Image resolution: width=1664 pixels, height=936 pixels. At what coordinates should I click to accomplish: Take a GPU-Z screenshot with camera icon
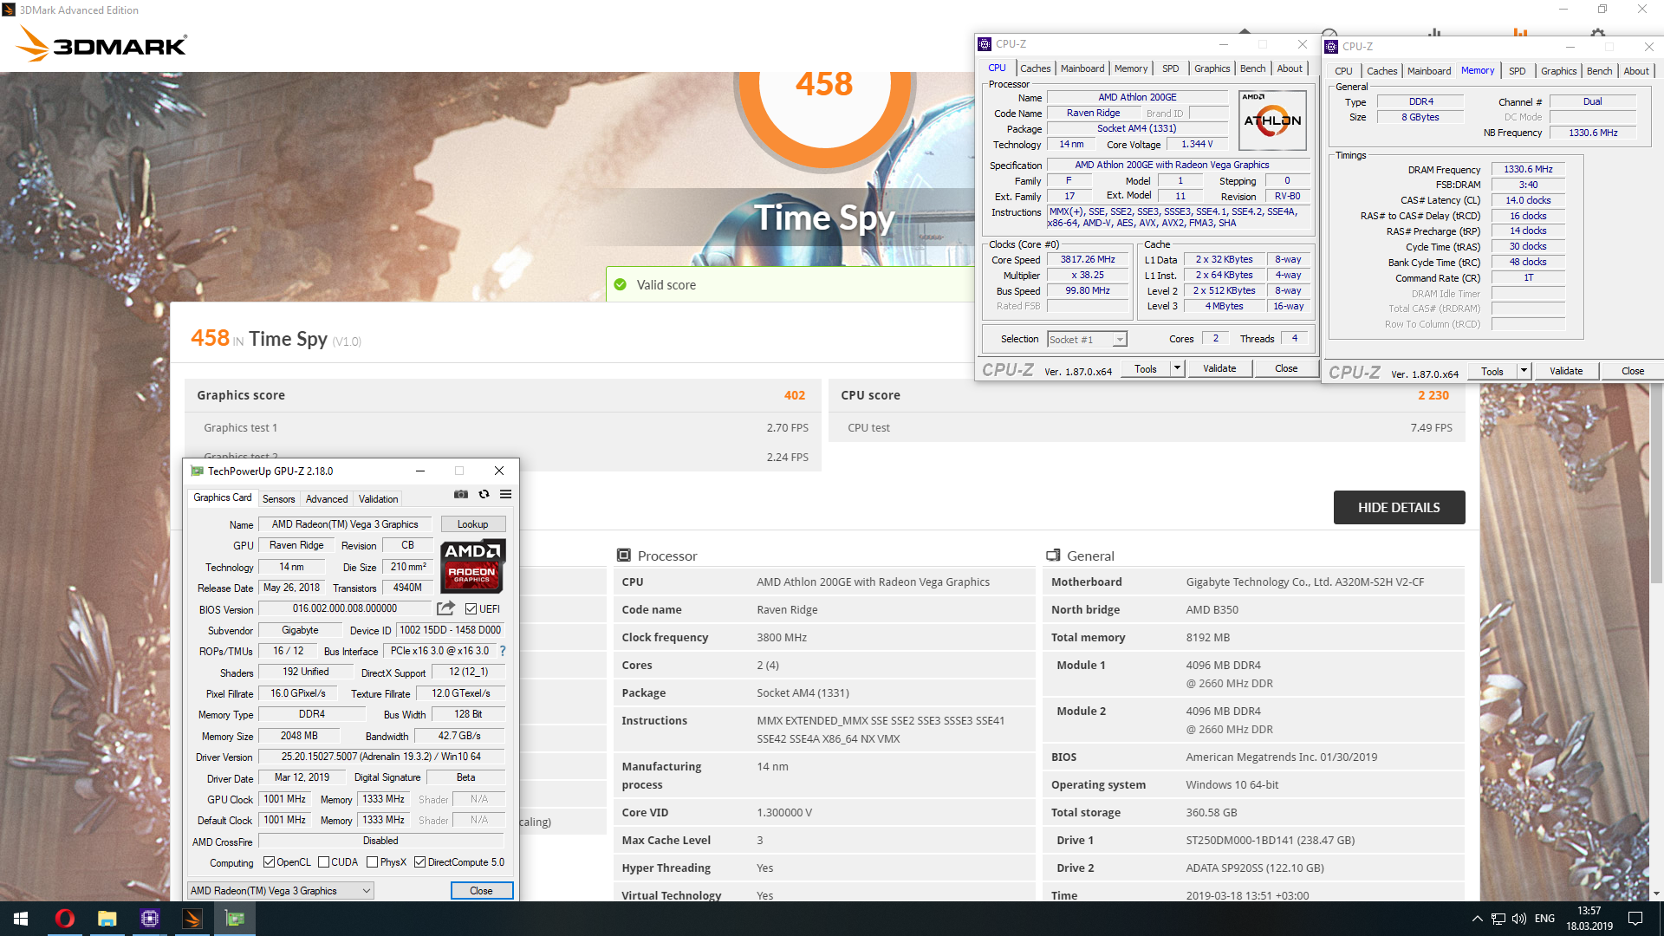point(461,494)
